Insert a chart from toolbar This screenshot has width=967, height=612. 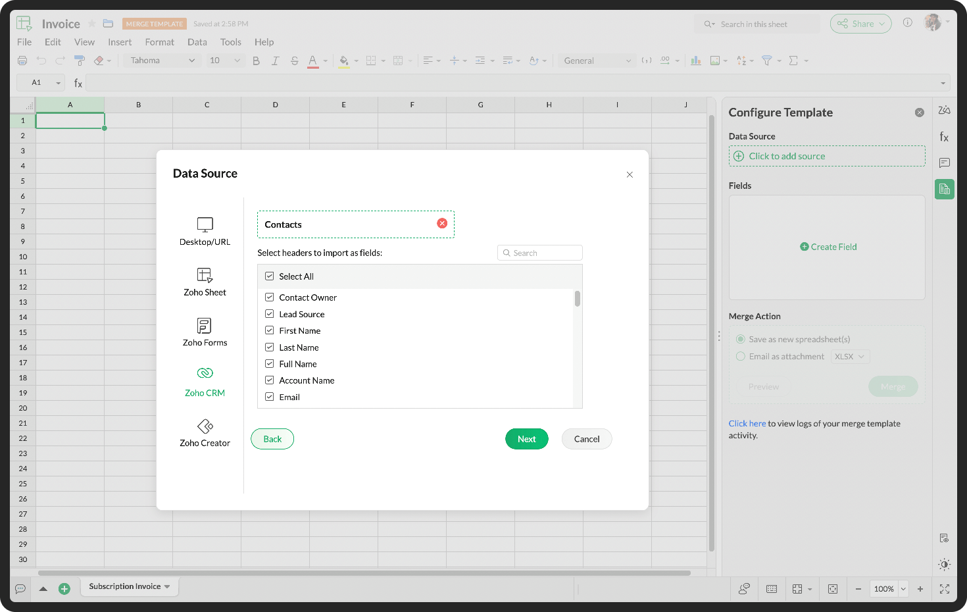point(696,61)
